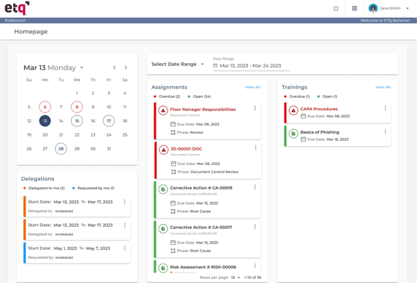Select March 17 on the calendar
The height and width of the screenshot is (283, 417).
coord(109,121)
